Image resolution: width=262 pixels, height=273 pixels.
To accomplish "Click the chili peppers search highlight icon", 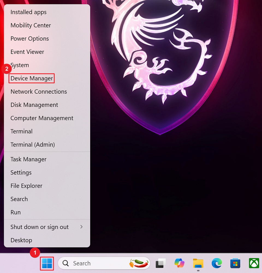I will click(x=139, y=263).
